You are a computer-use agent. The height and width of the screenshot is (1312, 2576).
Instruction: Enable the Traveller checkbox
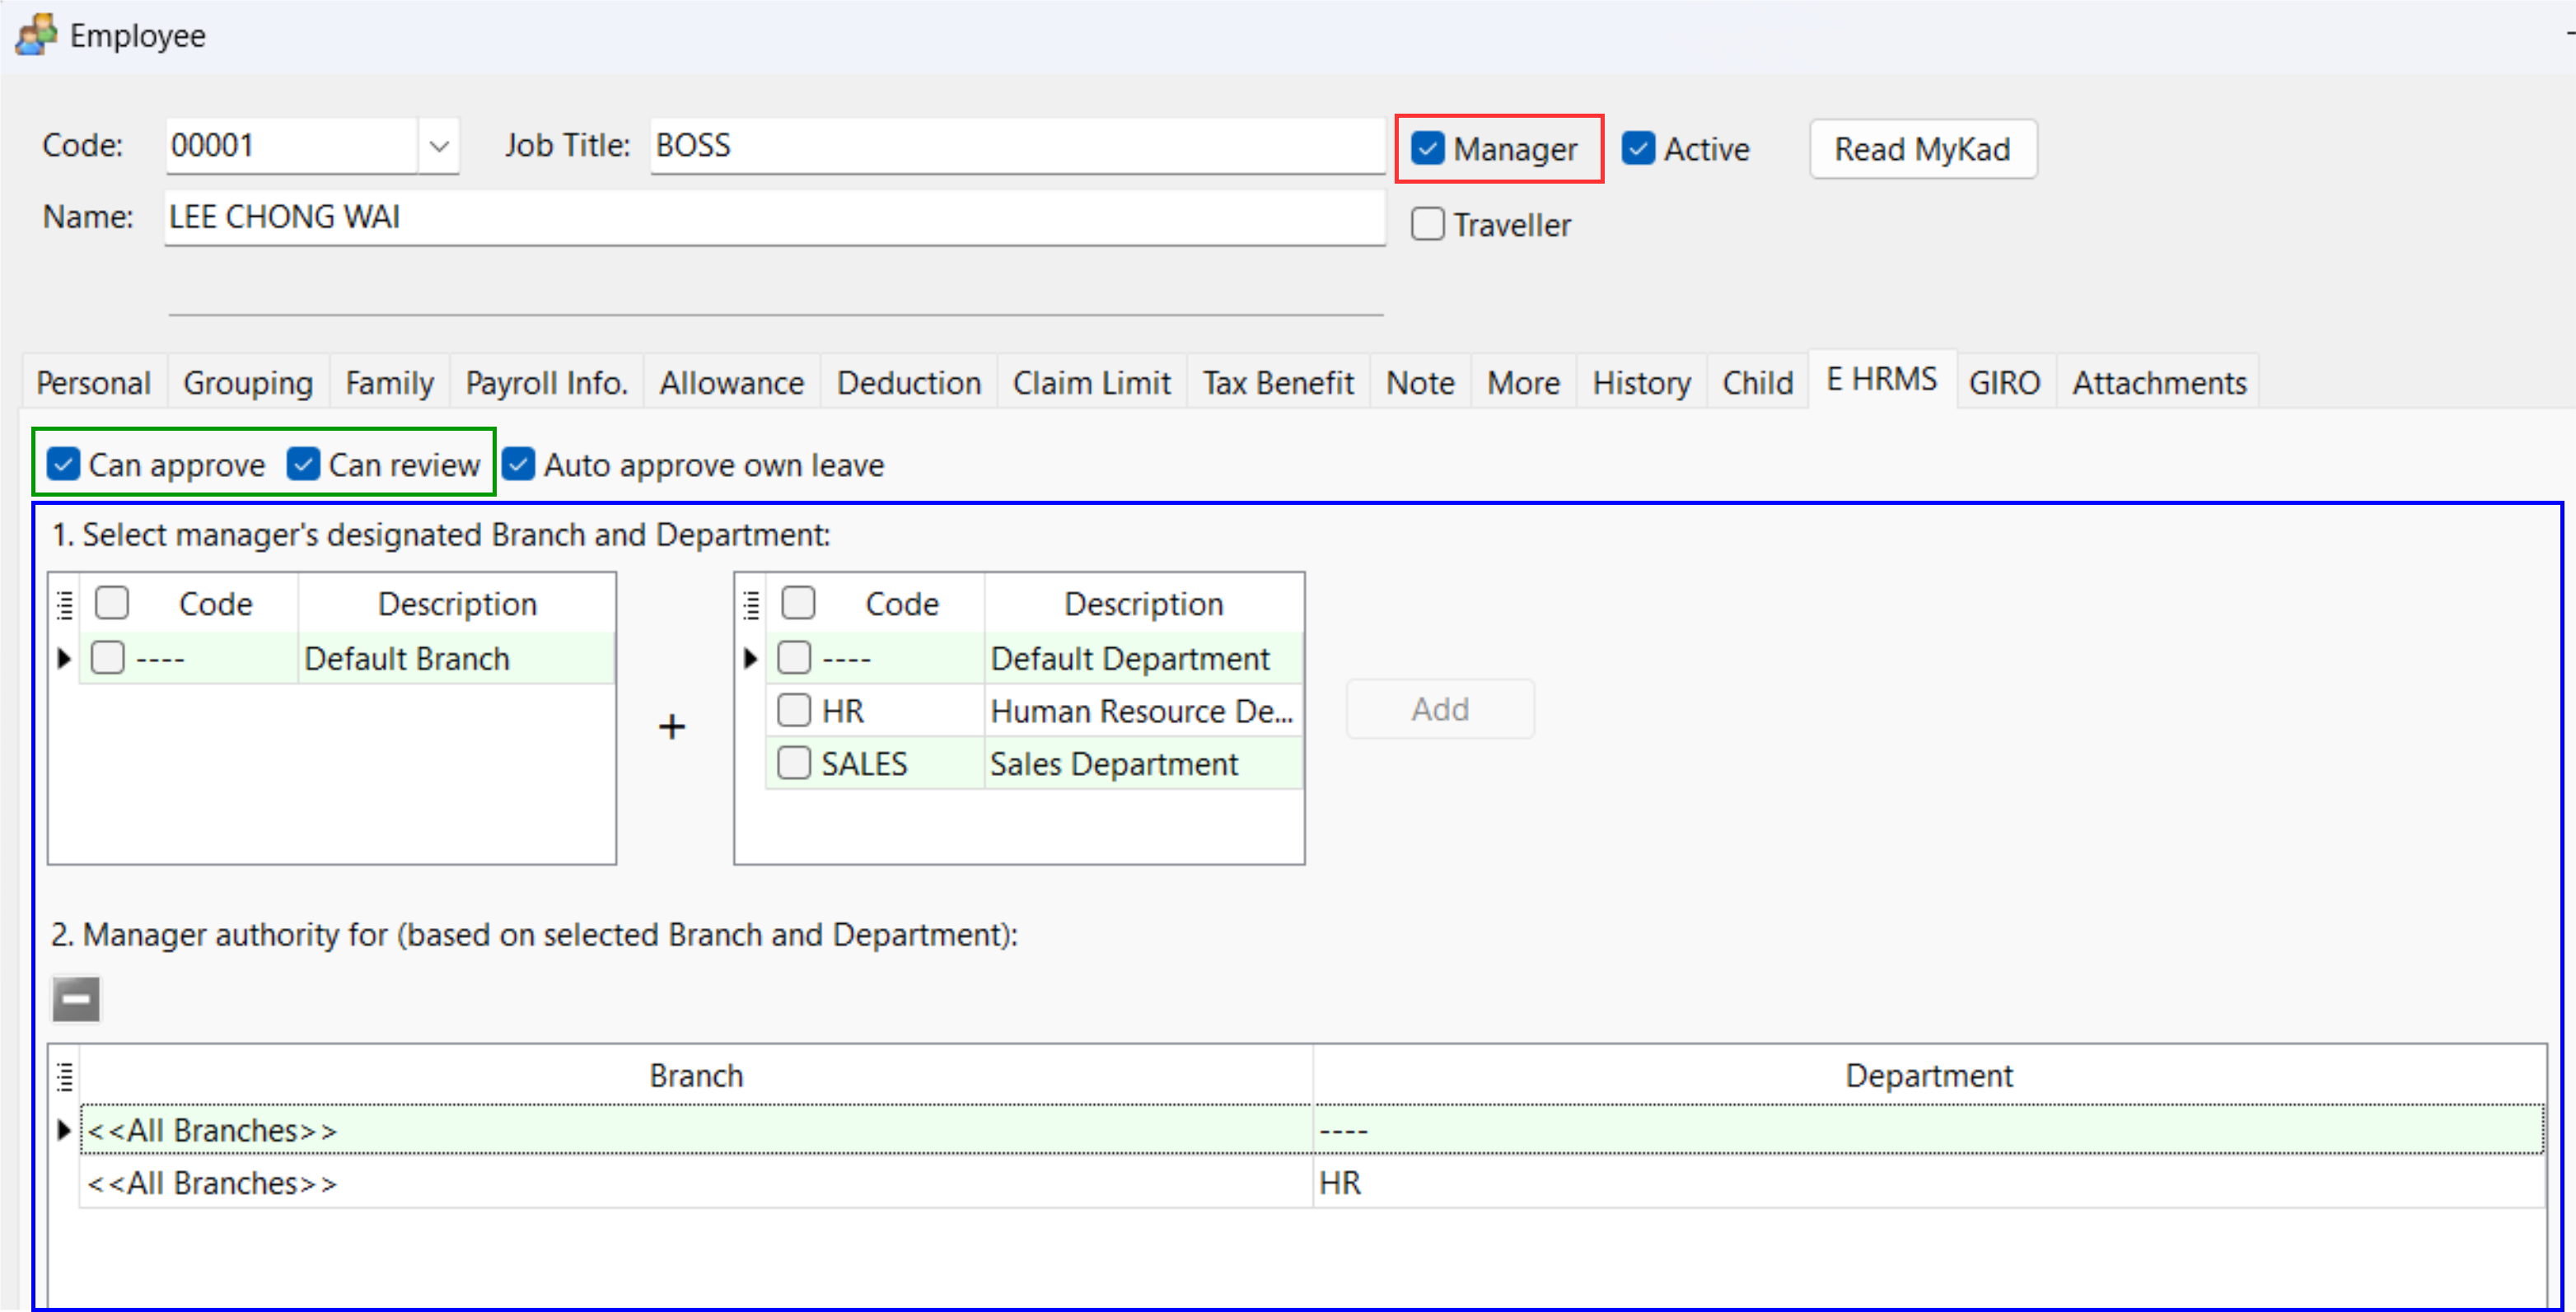pos(1427,224)
